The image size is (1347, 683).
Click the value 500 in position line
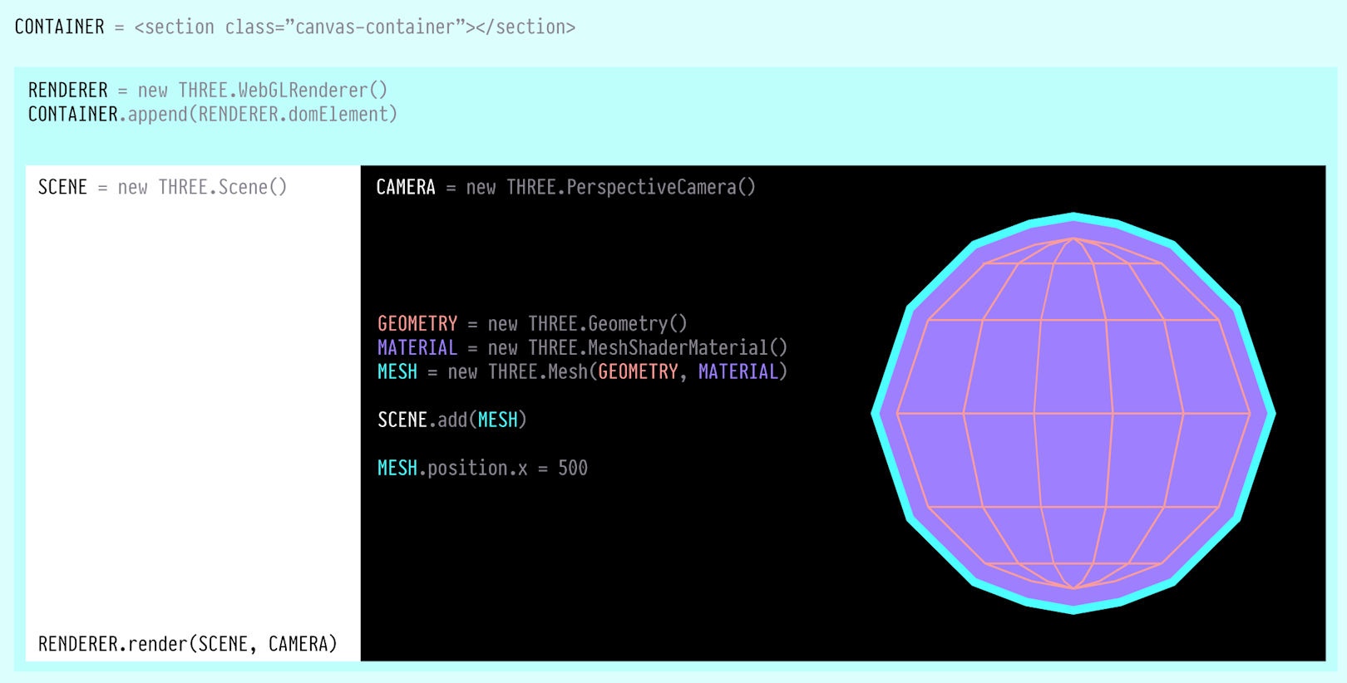point(573,469)
